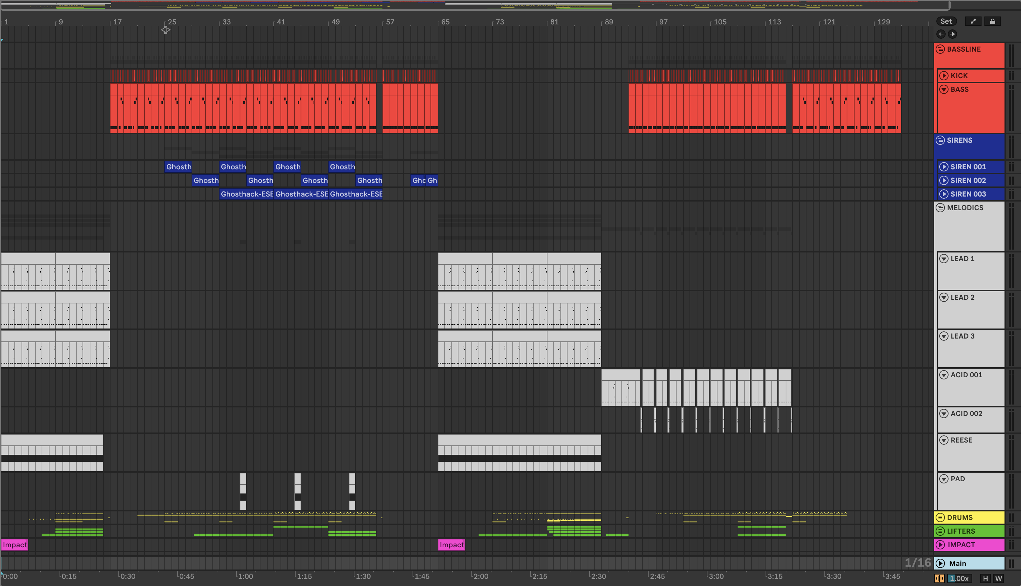This screenshot has height=586, width=1021.
Task: Expand the LIFTERS group track
Action: (940, 531)
